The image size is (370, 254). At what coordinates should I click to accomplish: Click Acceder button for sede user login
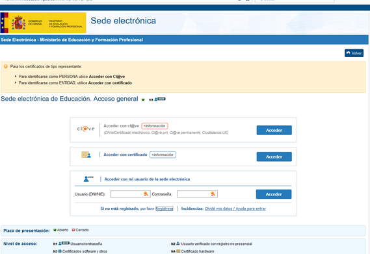[274, 194]
